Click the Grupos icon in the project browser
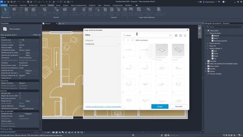This screenshot has width=243, height=137. [208, 71]
